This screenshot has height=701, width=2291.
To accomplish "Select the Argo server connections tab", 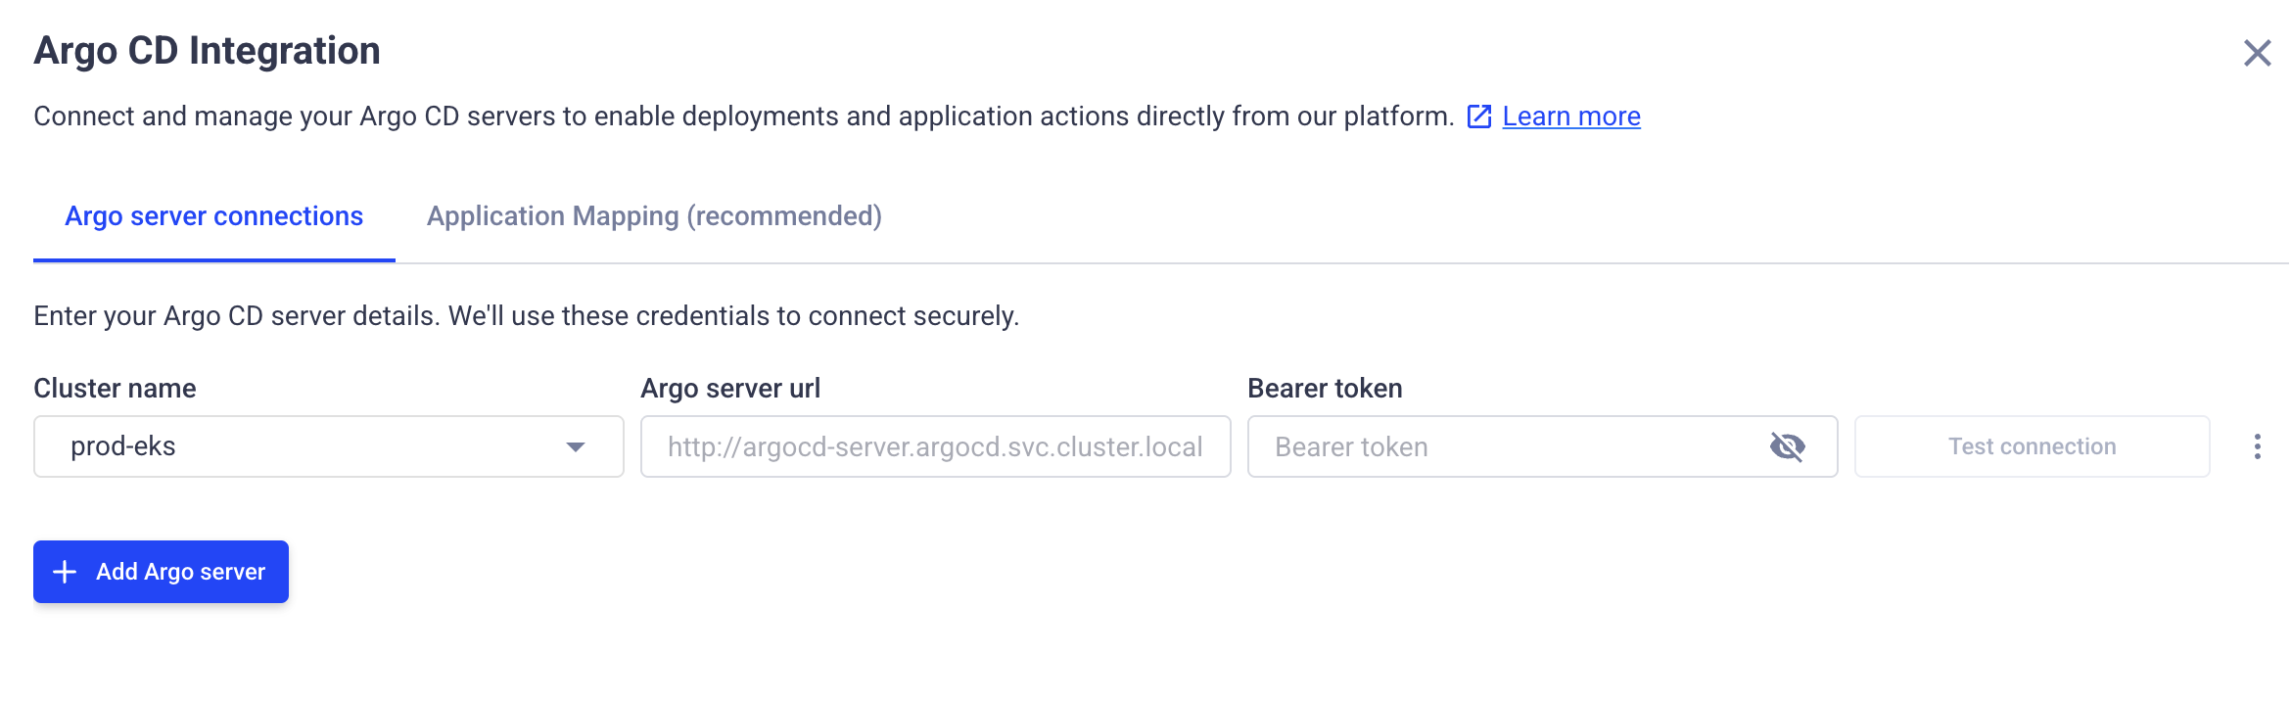I will [213, 215].
